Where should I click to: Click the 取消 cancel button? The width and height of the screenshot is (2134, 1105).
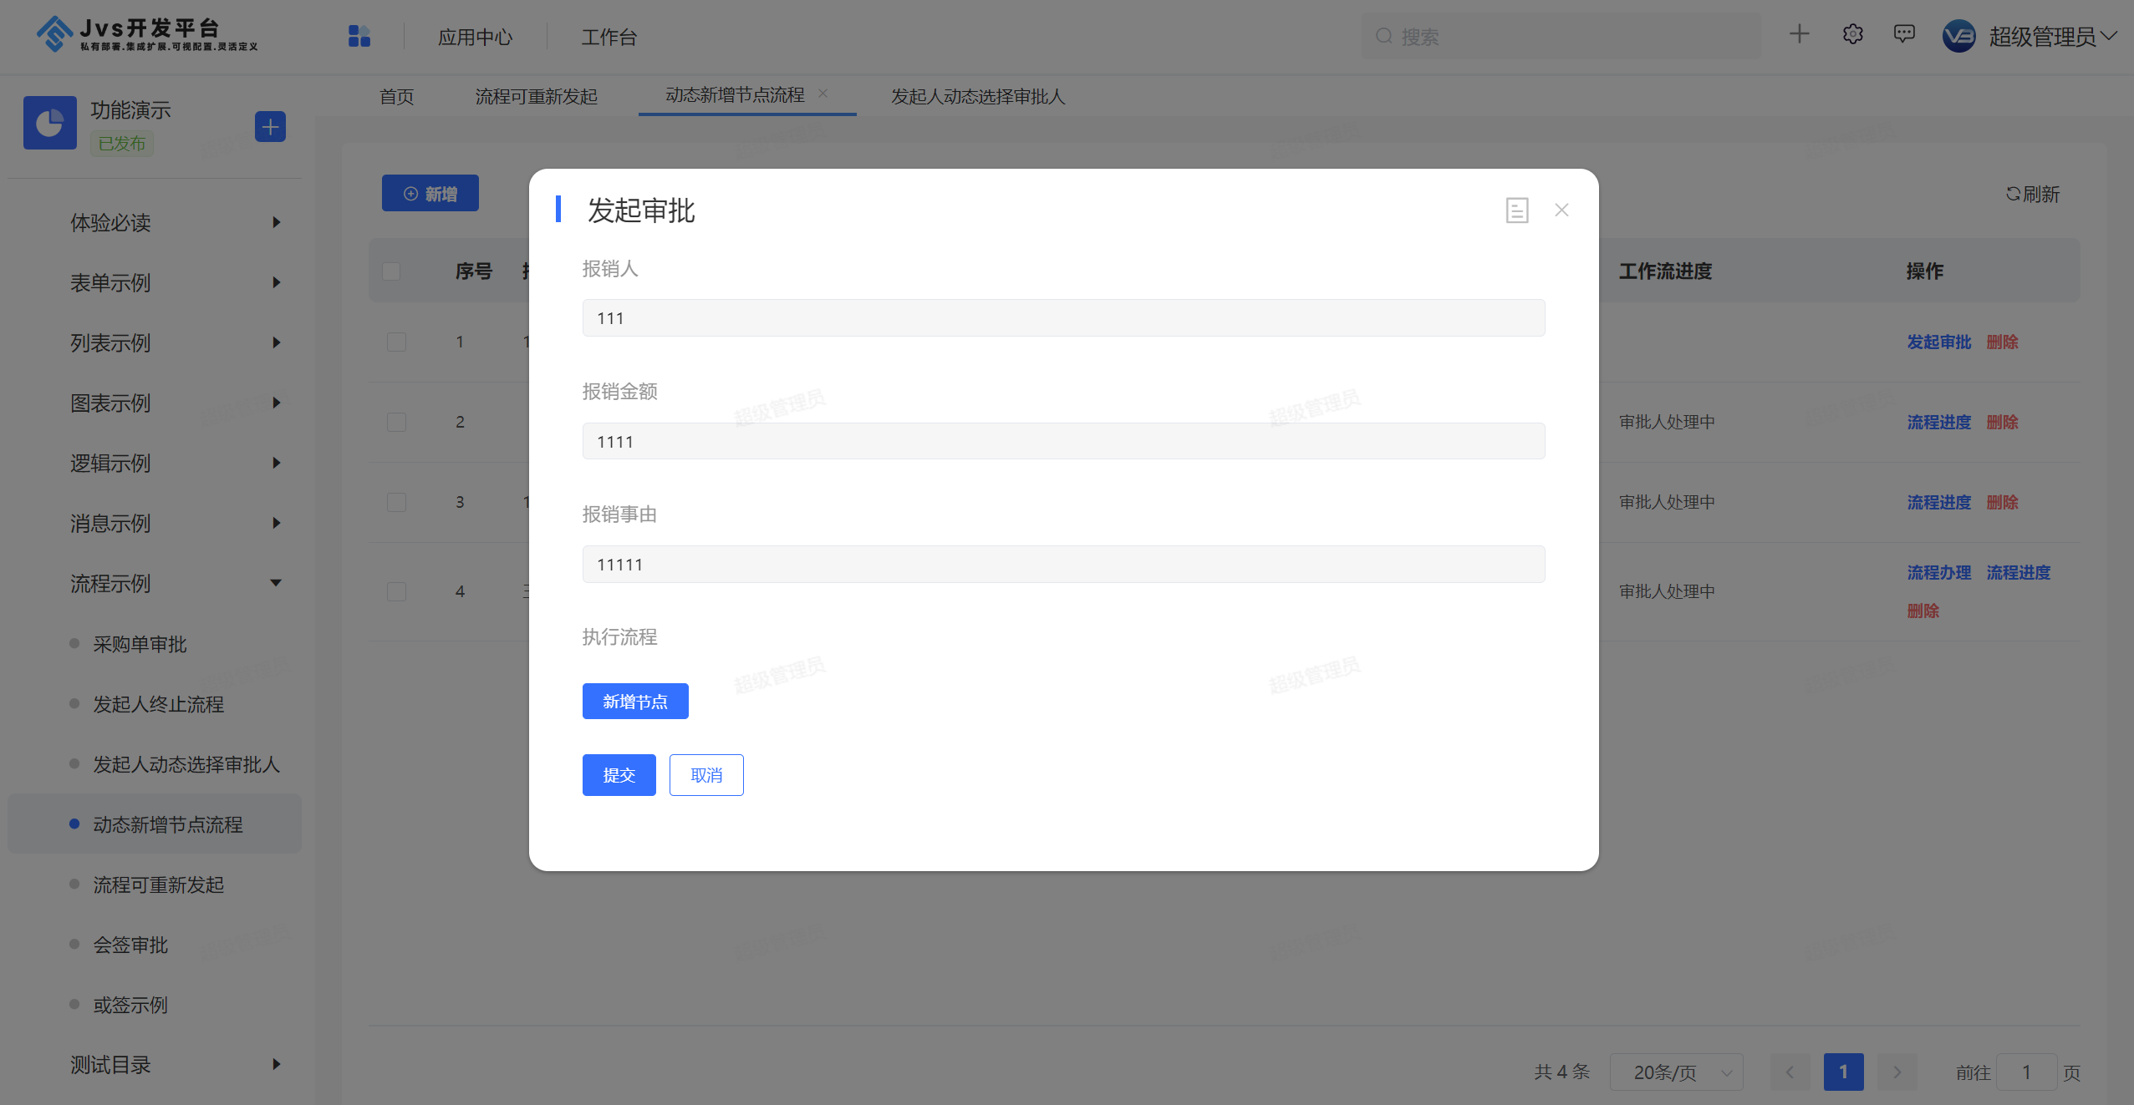706,775
